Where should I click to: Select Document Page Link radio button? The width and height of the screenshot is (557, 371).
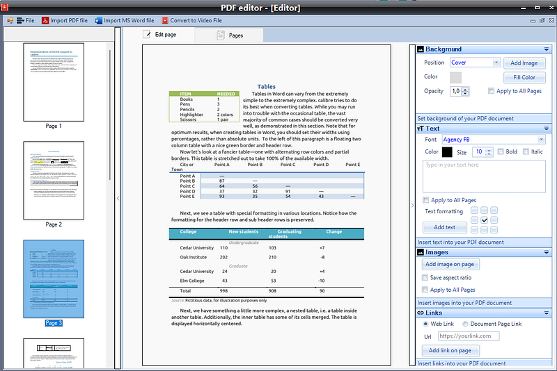coord(465,324)
